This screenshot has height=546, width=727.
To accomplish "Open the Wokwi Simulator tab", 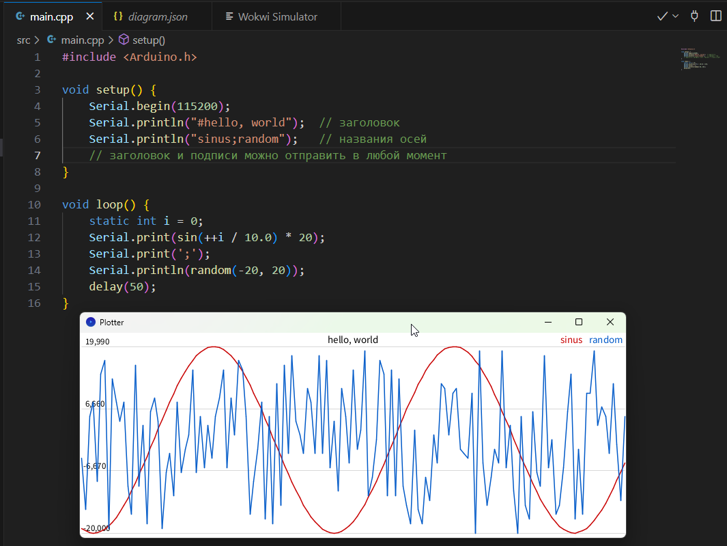I will (276, 16).
